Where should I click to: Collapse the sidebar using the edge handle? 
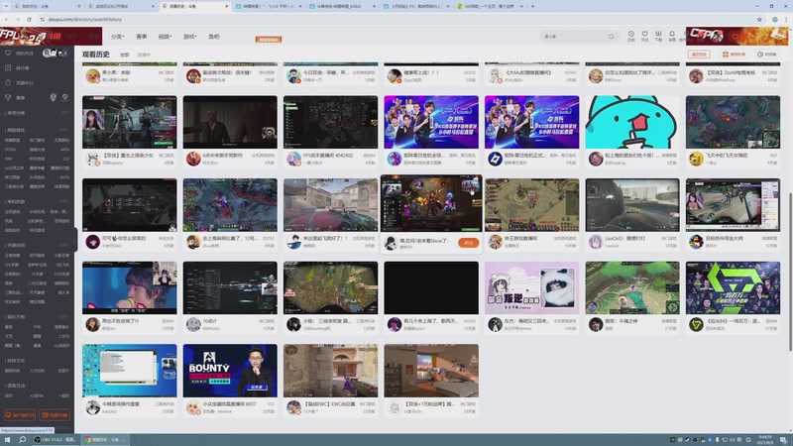click(x=75, y=240)
